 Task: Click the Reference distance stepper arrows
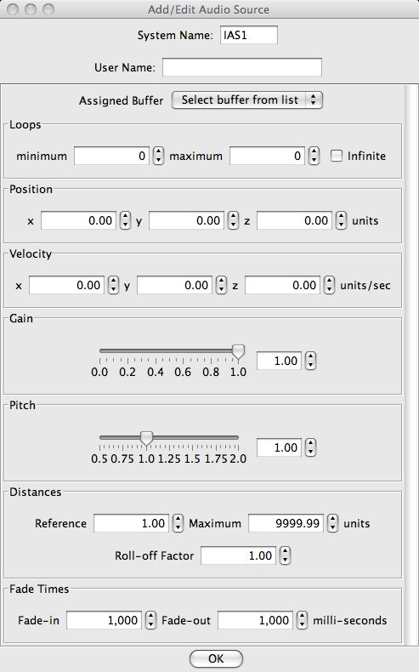[178, 523]
